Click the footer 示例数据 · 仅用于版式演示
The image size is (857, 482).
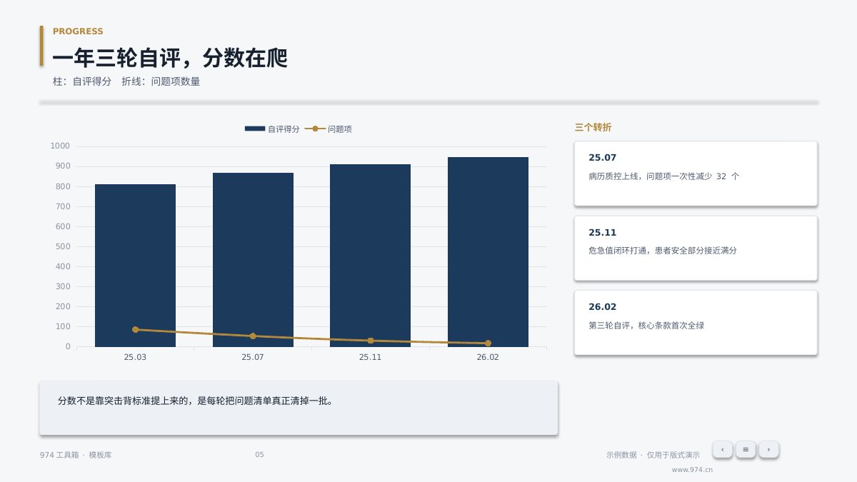coord(653,455)
